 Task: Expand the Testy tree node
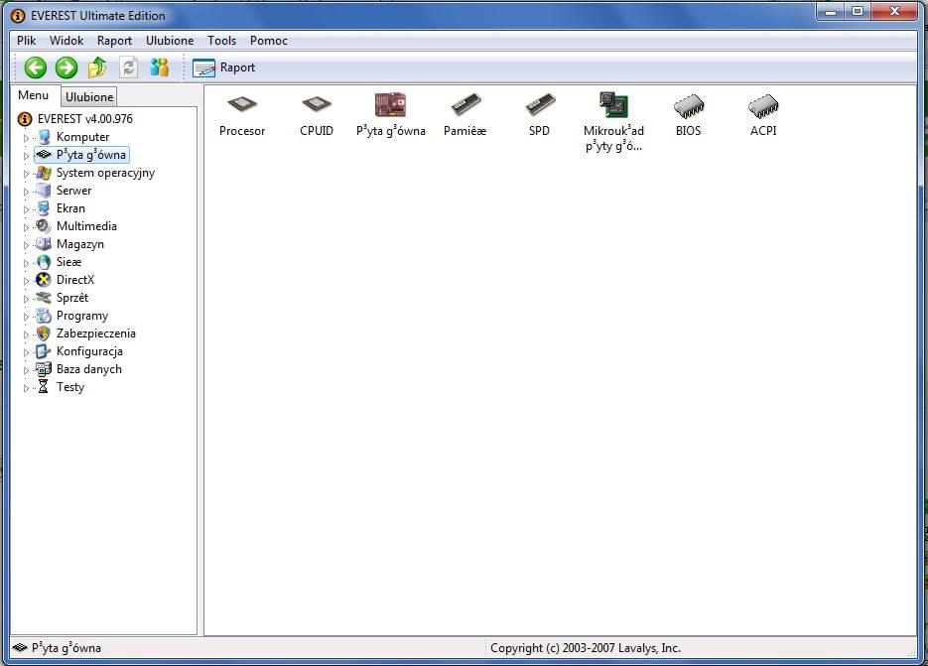tap(26, 388)
